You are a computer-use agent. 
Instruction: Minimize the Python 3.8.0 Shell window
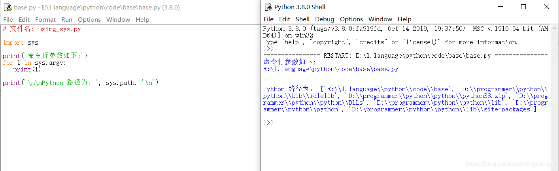point(500,7)
